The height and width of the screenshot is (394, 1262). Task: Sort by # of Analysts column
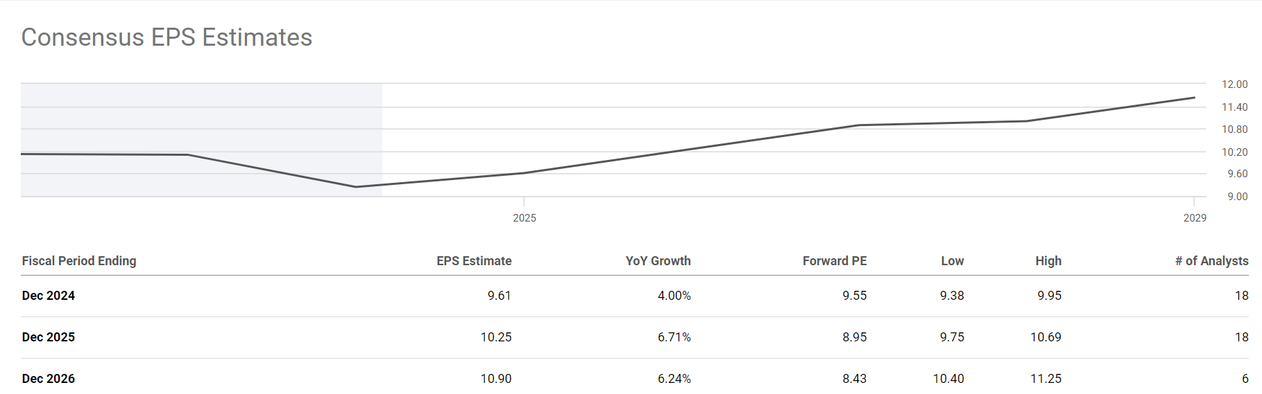pos(1211,261)
